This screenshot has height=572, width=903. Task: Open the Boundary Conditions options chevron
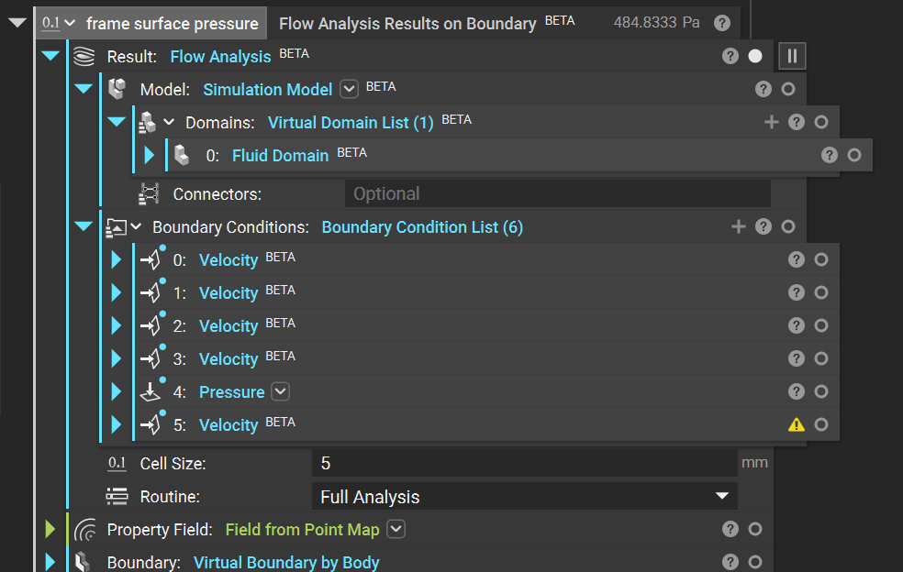point(136,226)
